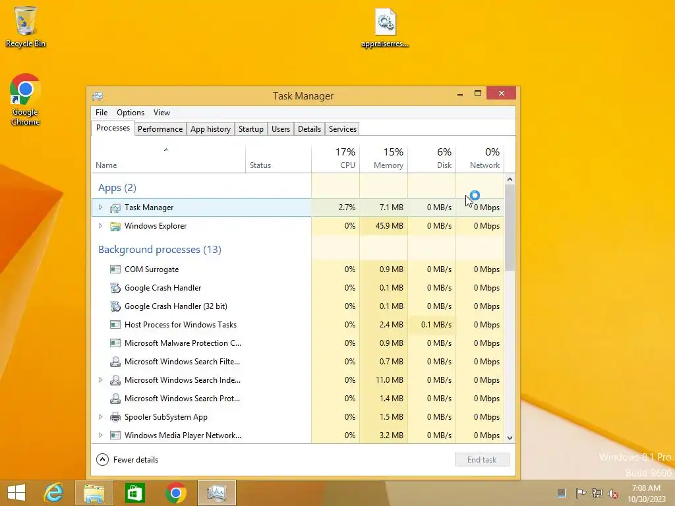Switch to the App history tab
Image resolution: width=675 pixels, height=506 pixels.
[210, 129]
